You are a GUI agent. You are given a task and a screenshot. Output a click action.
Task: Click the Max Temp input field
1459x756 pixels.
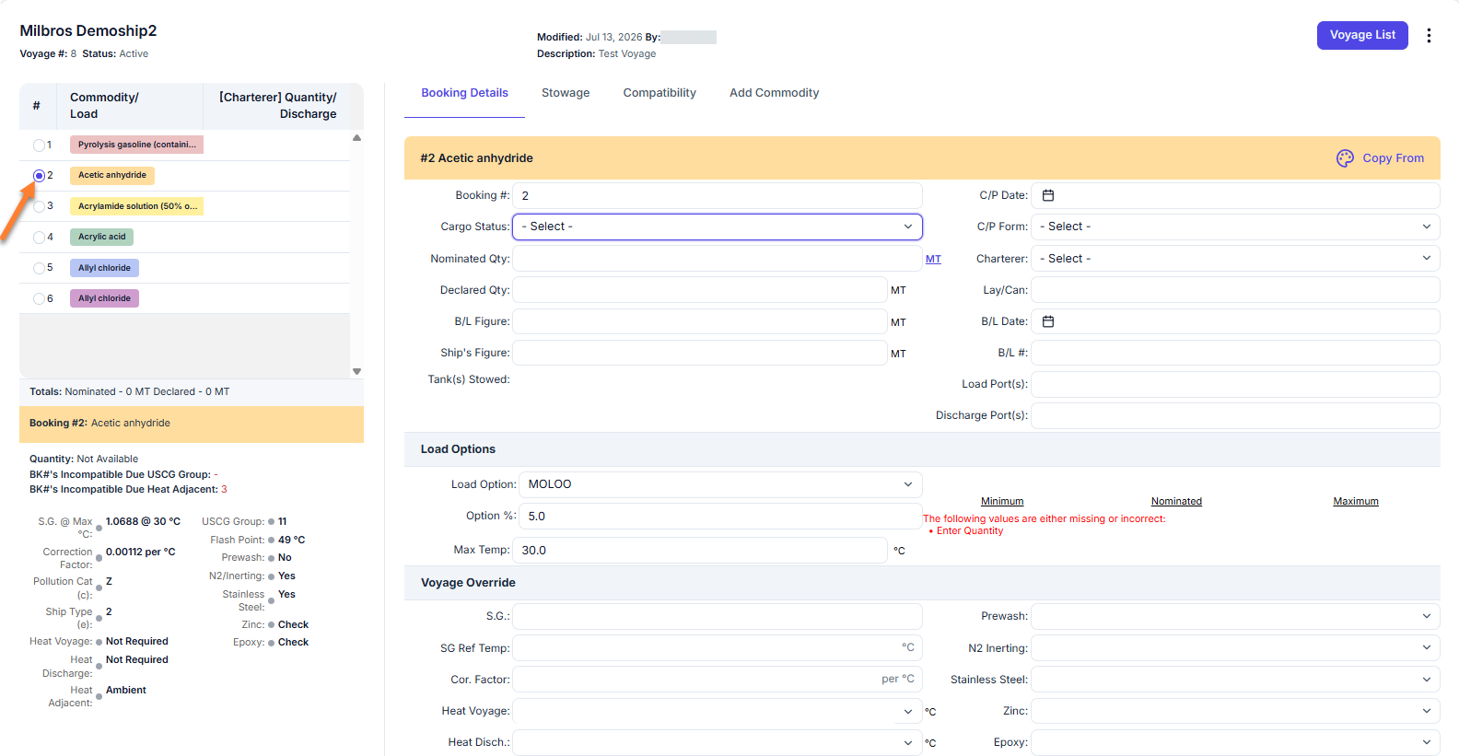700,550
